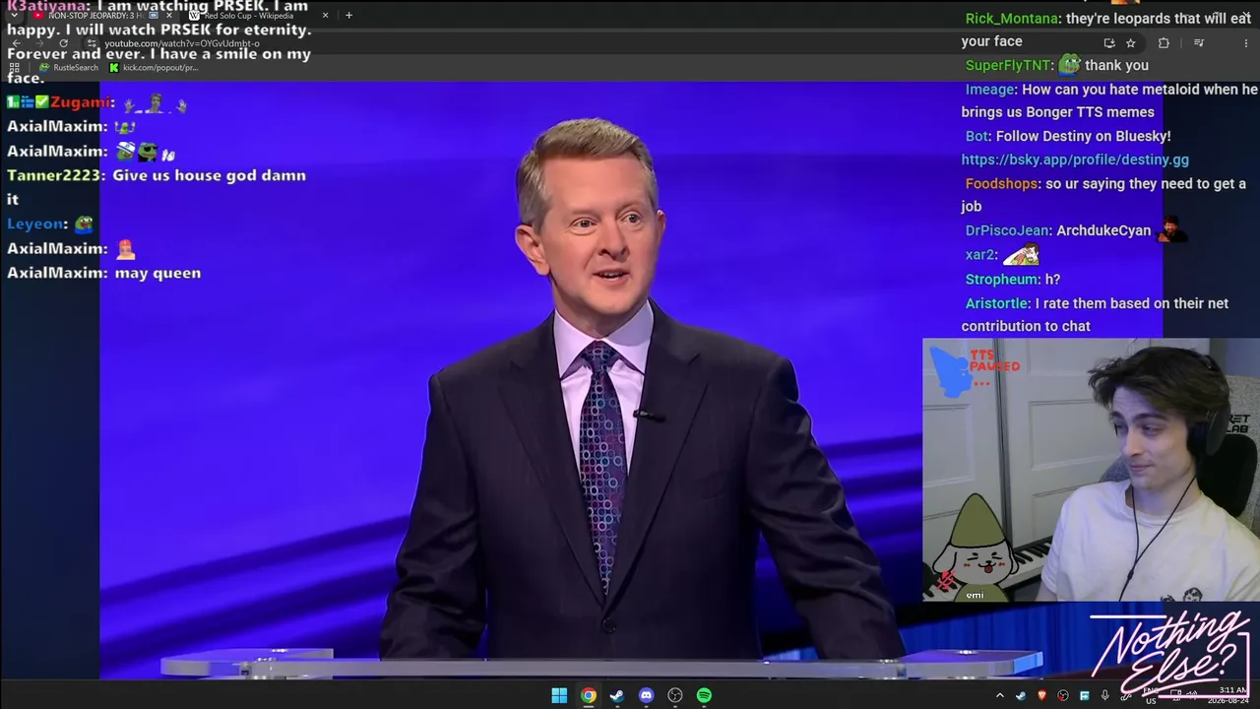Open the RustleSearch bookmark
Screen dimensions: 1260x709
click(69, 68)
